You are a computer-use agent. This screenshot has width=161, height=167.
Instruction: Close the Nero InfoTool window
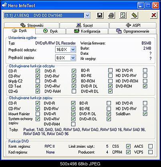[155, 6]
